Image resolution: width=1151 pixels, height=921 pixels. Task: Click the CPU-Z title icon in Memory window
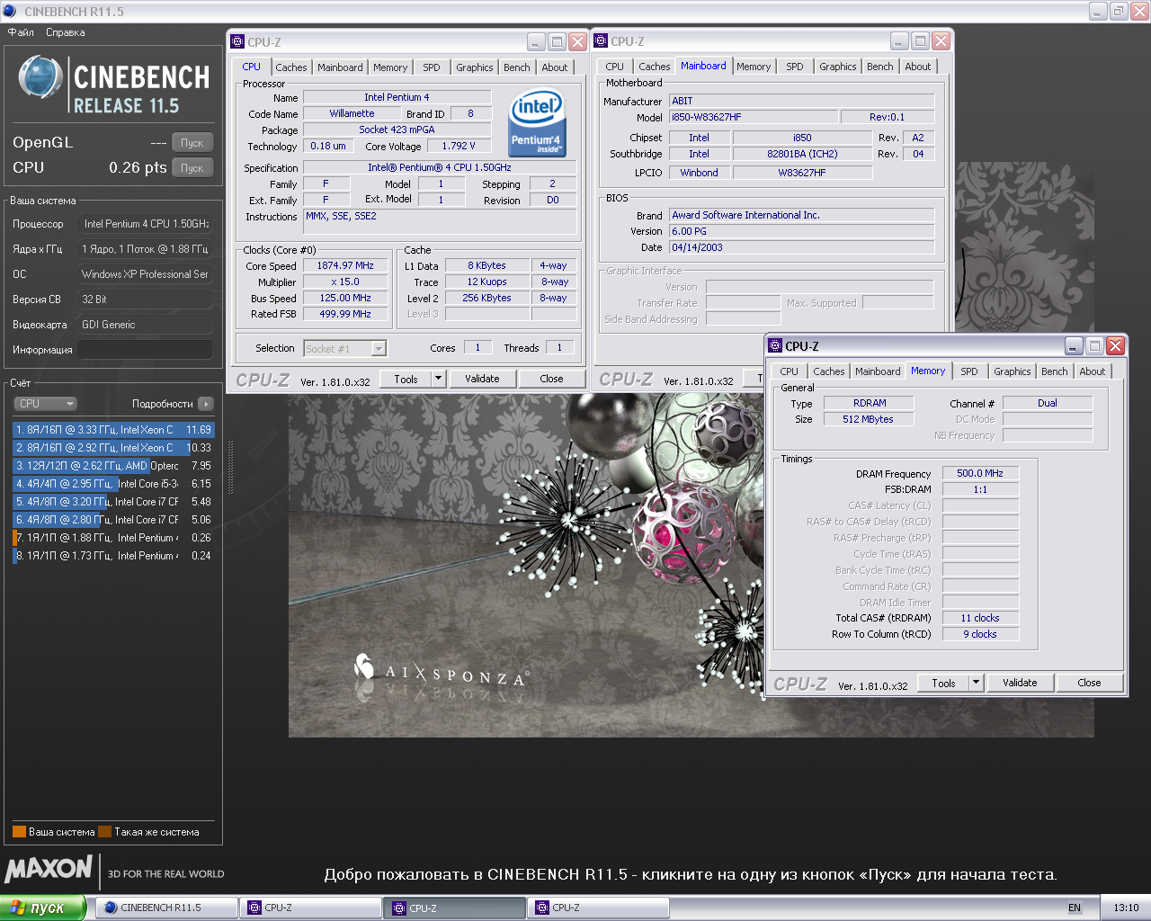coord(775,345)
